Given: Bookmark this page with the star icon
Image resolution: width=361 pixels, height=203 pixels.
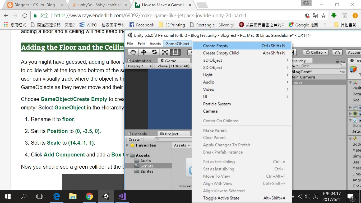Looking at the screenshot, I should (x=323, y=16).
